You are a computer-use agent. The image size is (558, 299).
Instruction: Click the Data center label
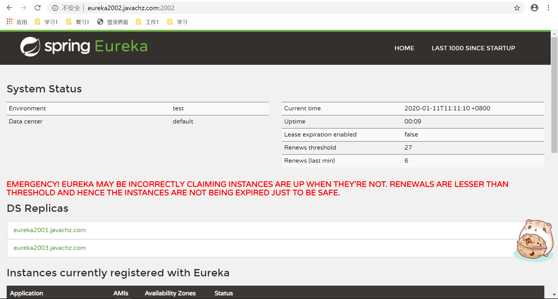tap(26, 121)
